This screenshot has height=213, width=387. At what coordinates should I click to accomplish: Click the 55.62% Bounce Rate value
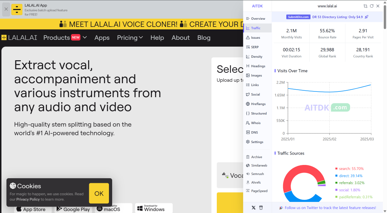point(327,30)
